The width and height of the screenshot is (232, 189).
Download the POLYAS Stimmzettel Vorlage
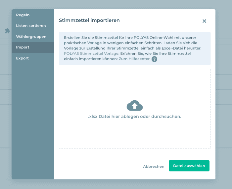88,53
